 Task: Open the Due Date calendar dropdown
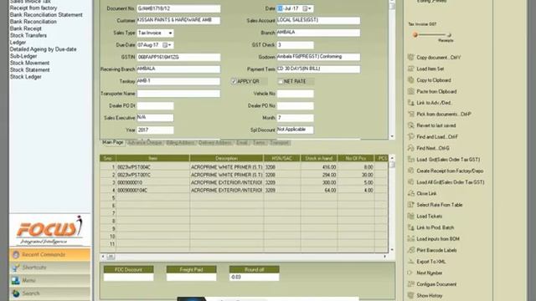tap(167, 45)
